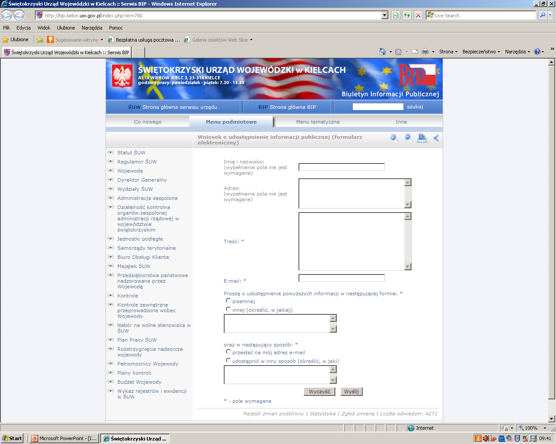Open the address bar dropdown arrow
This screenshot has width=556, height=444.
(x=385, y=15)
